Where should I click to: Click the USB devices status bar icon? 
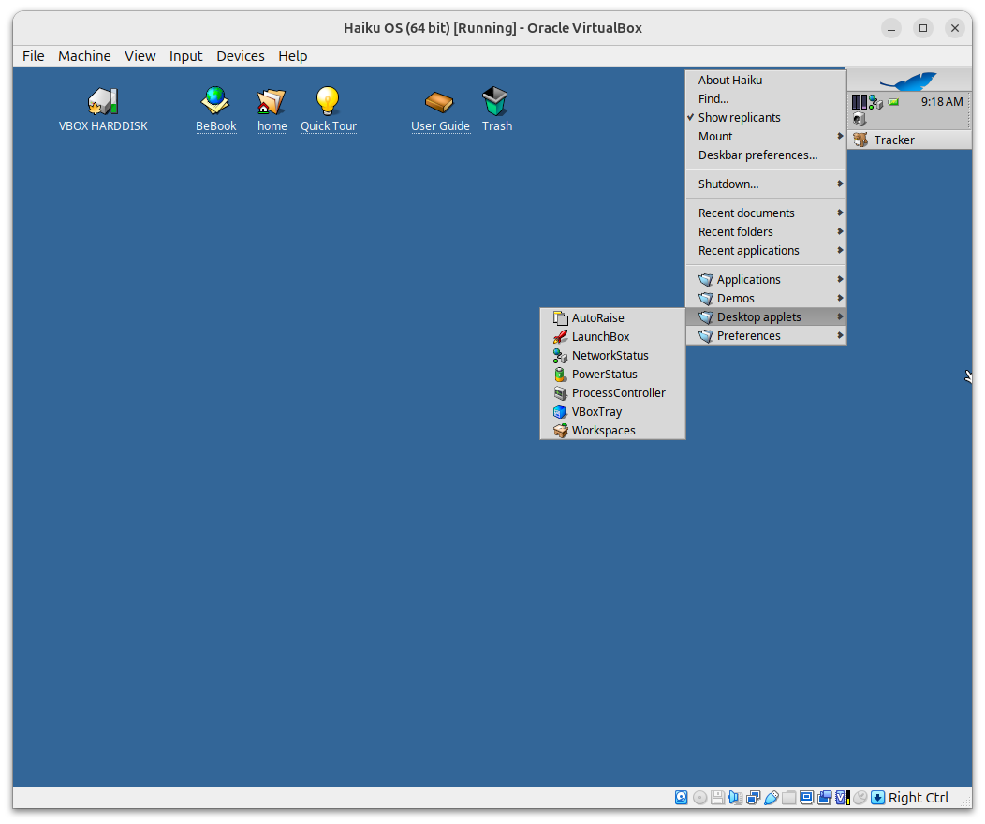[x=771, y=798]
